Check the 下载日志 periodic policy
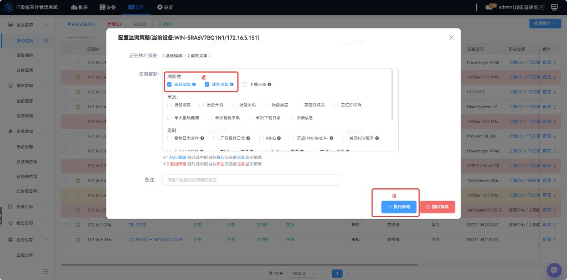567x280 pixels. 245,84
